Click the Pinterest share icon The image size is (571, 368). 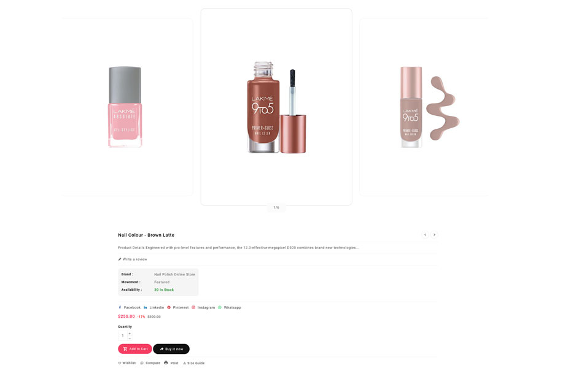pyautogui.click(x=169, y=307)
